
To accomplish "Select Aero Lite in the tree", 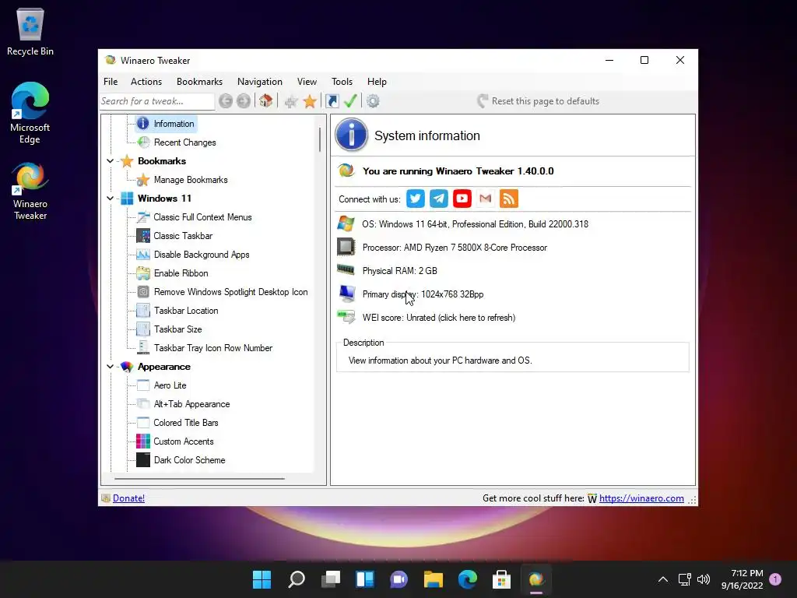I will [x=170, y=385].
